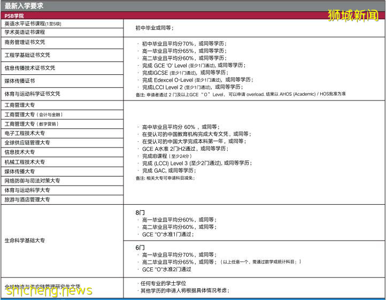Click 信息传播技术证书文凭 cell
The image size is (386, 300).
(x=62, y=68)
